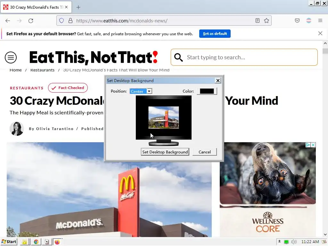Cancel the desktop background dialog
328x246 pixels.
[205, 152]
